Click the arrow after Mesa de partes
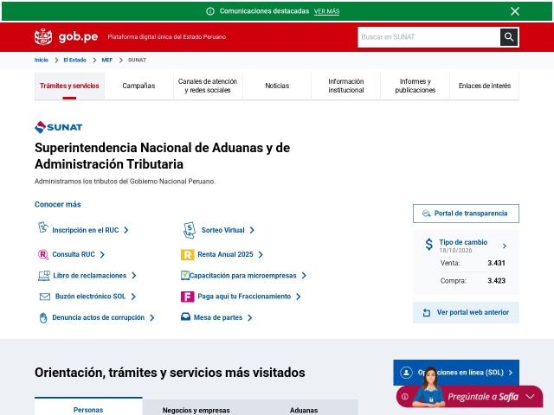The width and height of the screenshot is (554, 415). 250,317
